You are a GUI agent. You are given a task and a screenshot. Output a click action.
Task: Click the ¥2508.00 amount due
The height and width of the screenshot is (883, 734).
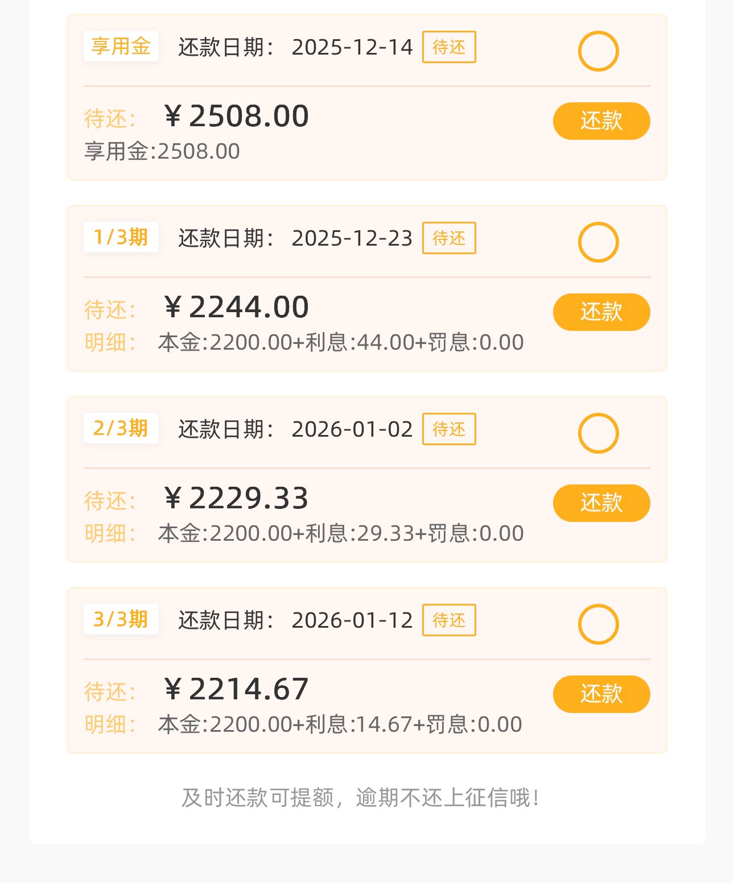pos(236,116)
